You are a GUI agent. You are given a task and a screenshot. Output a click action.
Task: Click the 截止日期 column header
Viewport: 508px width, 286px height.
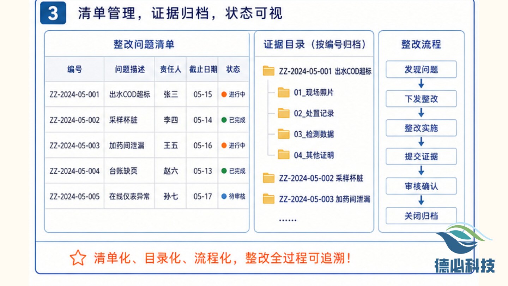[203, 70]
